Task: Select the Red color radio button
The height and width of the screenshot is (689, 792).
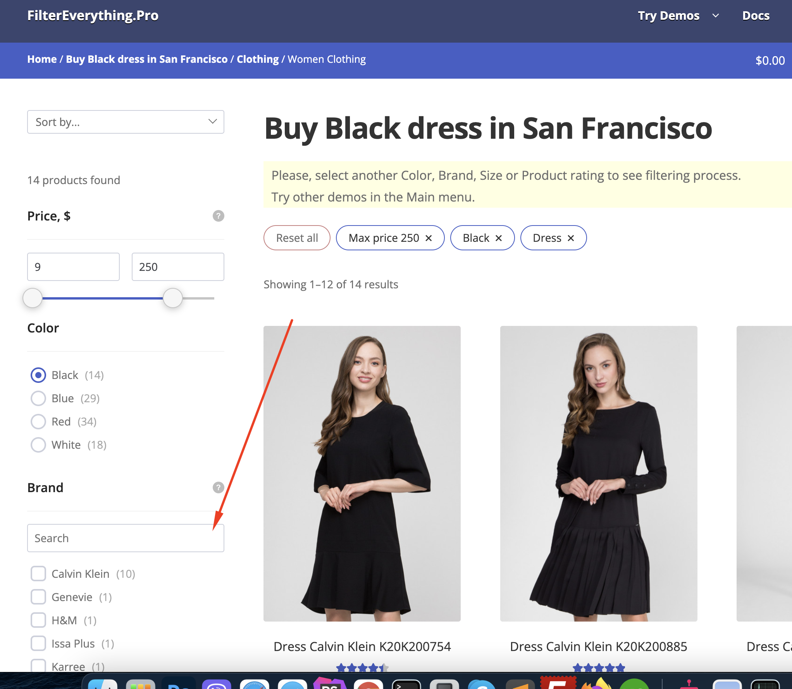Action: coord(38,422)
